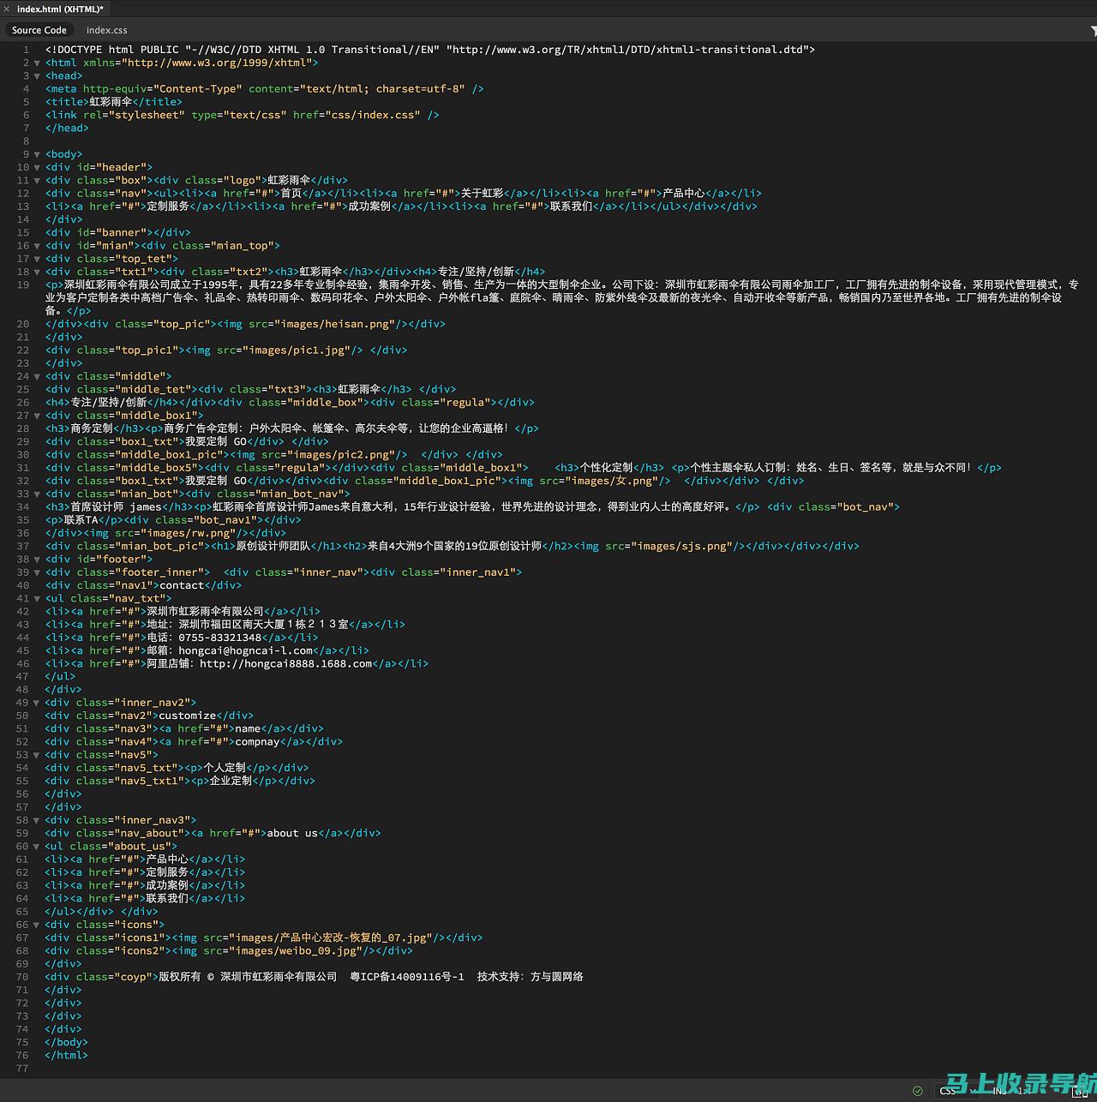Viewport: 1097px width, 1102px height.
Task: Select the index.html (XHTML) document tab
Action: point(60,9)
